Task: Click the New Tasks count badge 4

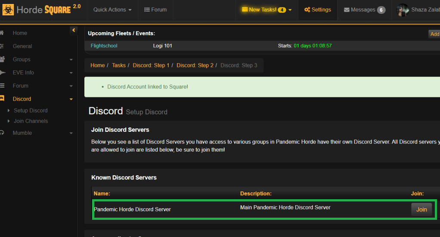Action: click(x=282, y=10)
